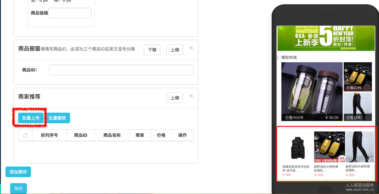The image size is (379, 194).
Task: Move the 商品橱窗 module up with 上移
Action: point(175,50)
